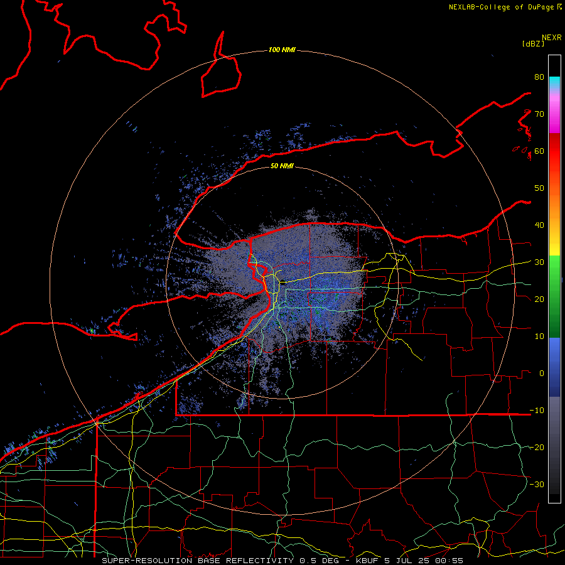Click the -30 value on the dBZ scale
The image size is (565, 565).
(x=537, y=485)
